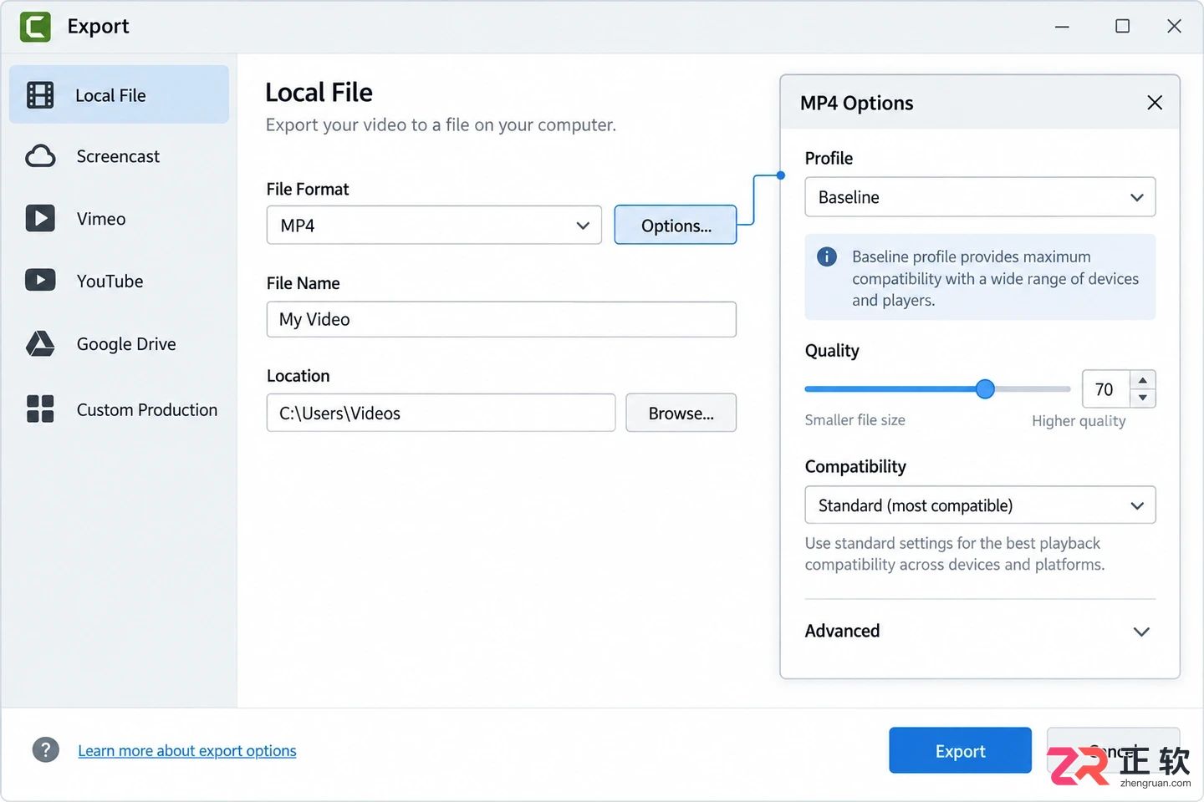This screenshot has height=802, width=1204.
Task: Select Local File in the sidebar
Action: tap(119, 95)
